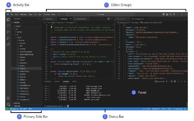Open Explorer Views and More Actions menu
This screenshot has height=121, width=194.
tap(39, 19)
